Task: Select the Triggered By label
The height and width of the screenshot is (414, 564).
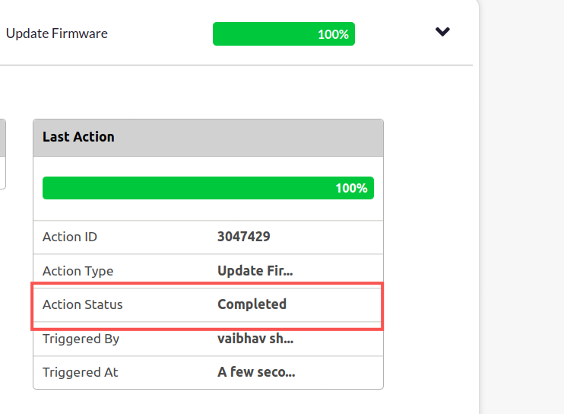Action: click(81, 339)
